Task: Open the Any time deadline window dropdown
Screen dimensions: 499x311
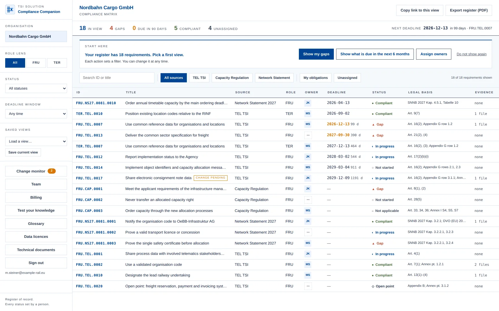Action: pyautogui.click(x=36, y=114)
